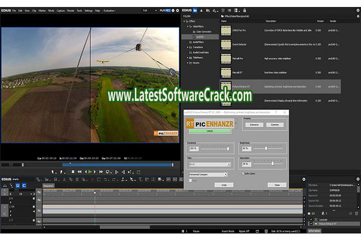
Task: Click the Fast Forward playback button
Action: [101, 172]
